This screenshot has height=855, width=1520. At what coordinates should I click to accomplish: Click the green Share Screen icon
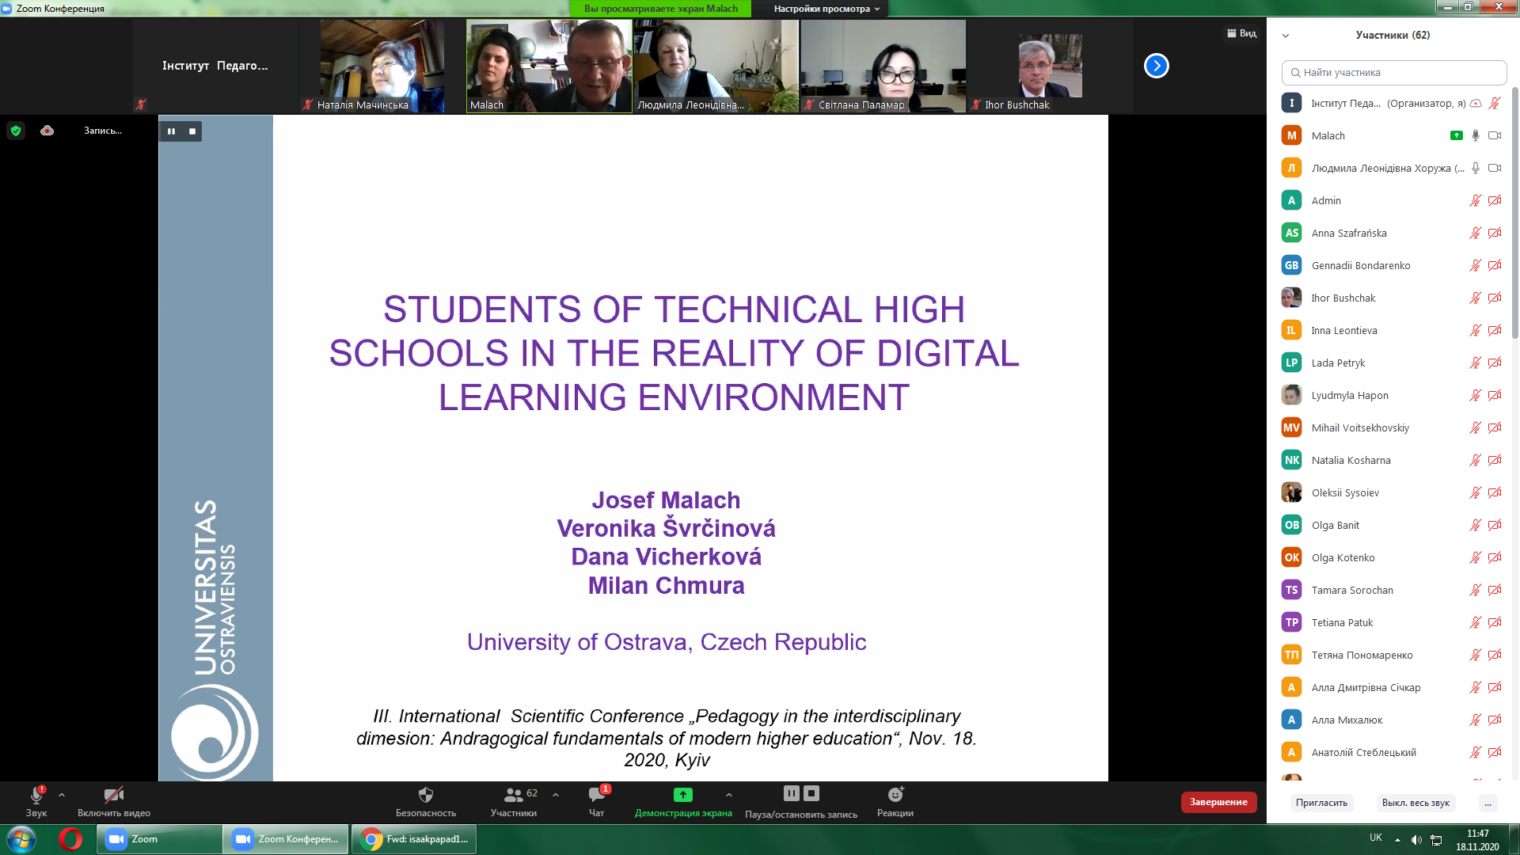pyautogui.click(x=682, y=795)
